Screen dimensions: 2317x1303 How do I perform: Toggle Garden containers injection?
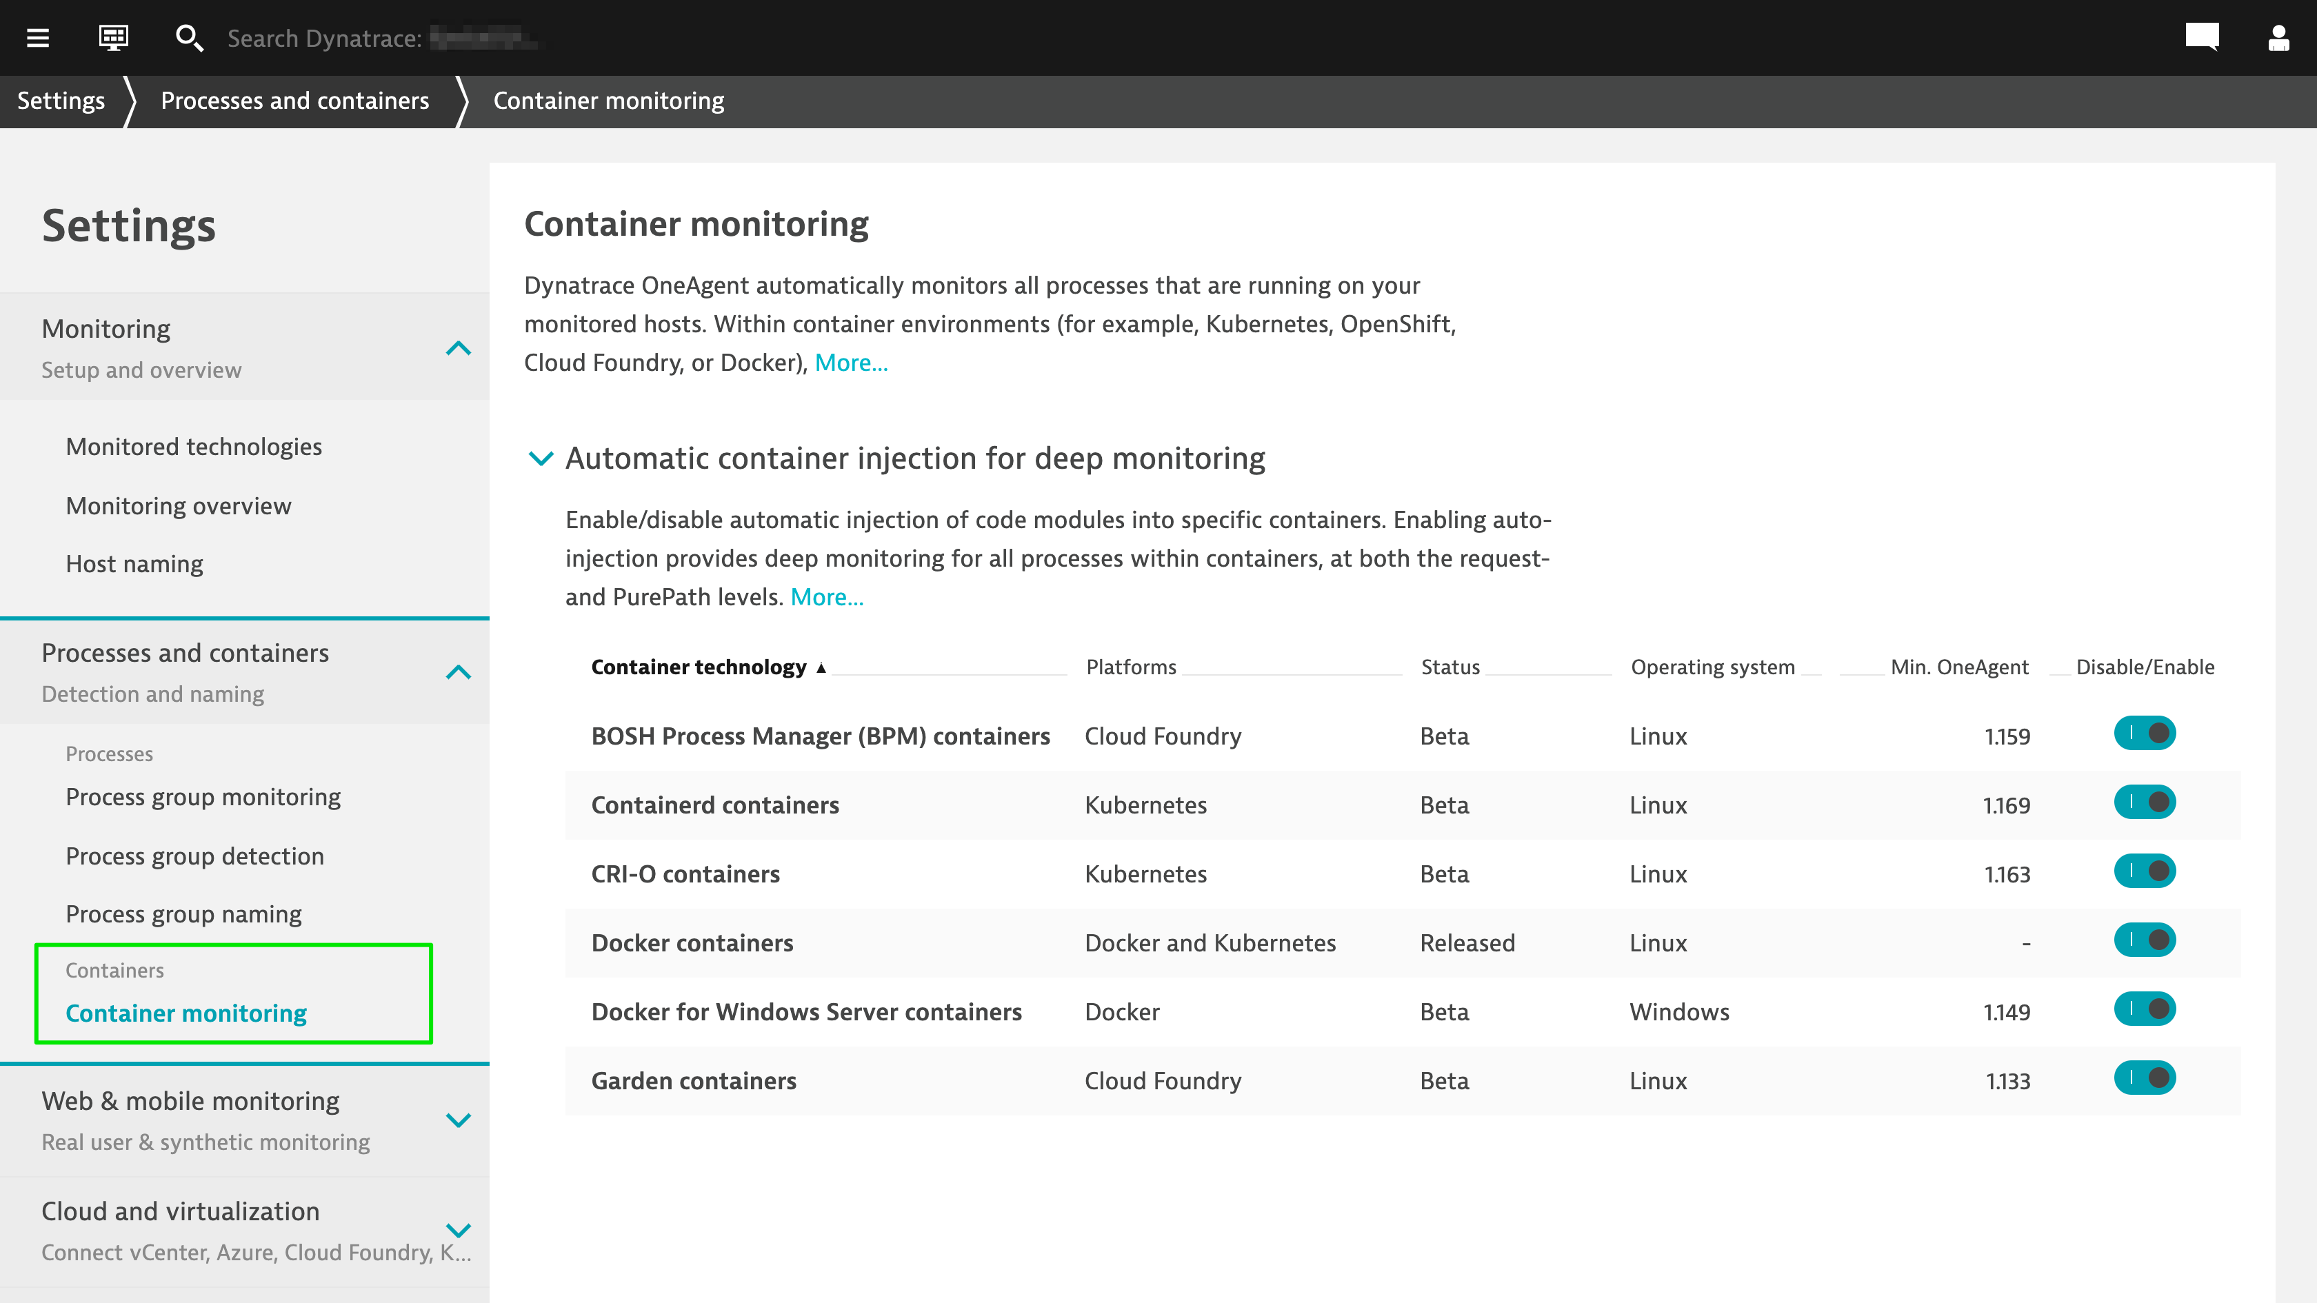click(2145, 1078)
